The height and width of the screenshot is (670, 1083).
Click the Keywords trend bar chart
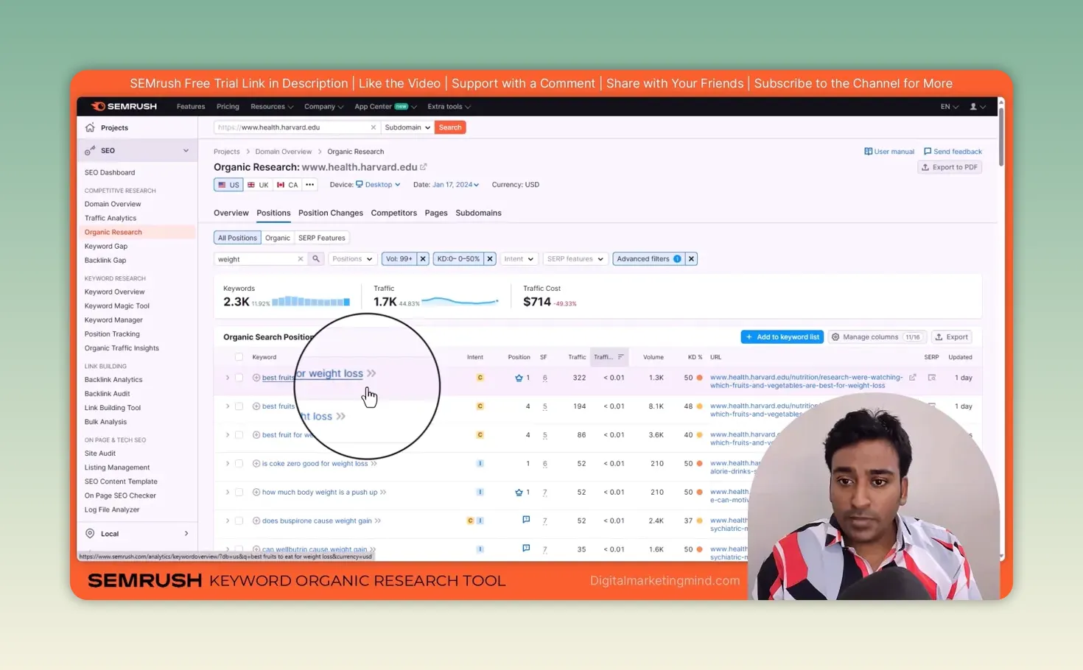[311, 301]
